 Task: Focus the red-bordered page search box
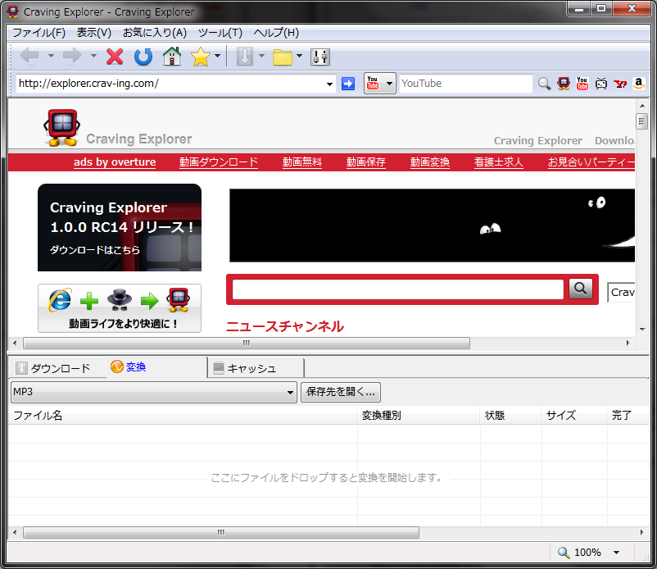[x=397, y=289]
